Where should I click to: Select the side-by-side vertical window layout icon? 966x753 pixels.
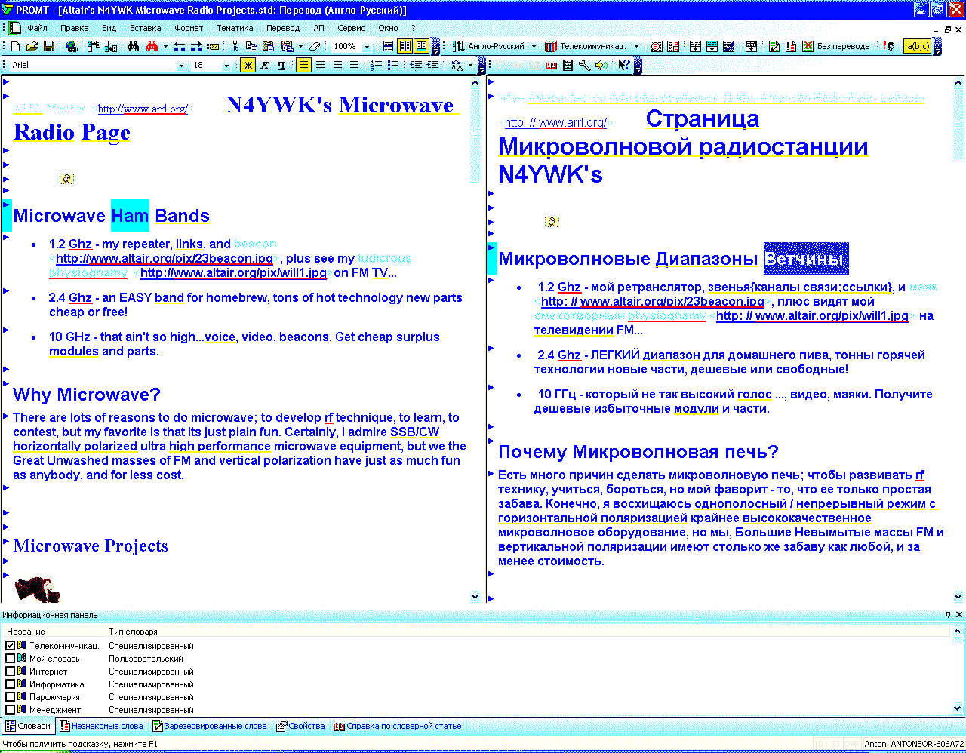click(405, 46)
